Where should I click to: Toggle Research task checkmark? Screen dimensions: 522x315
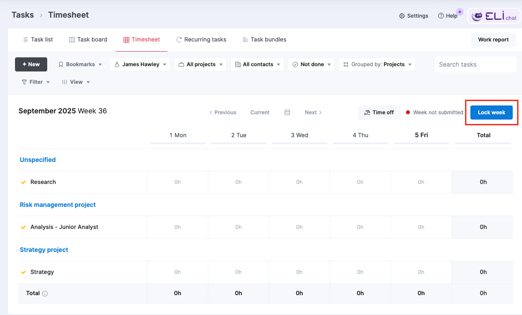23,182
